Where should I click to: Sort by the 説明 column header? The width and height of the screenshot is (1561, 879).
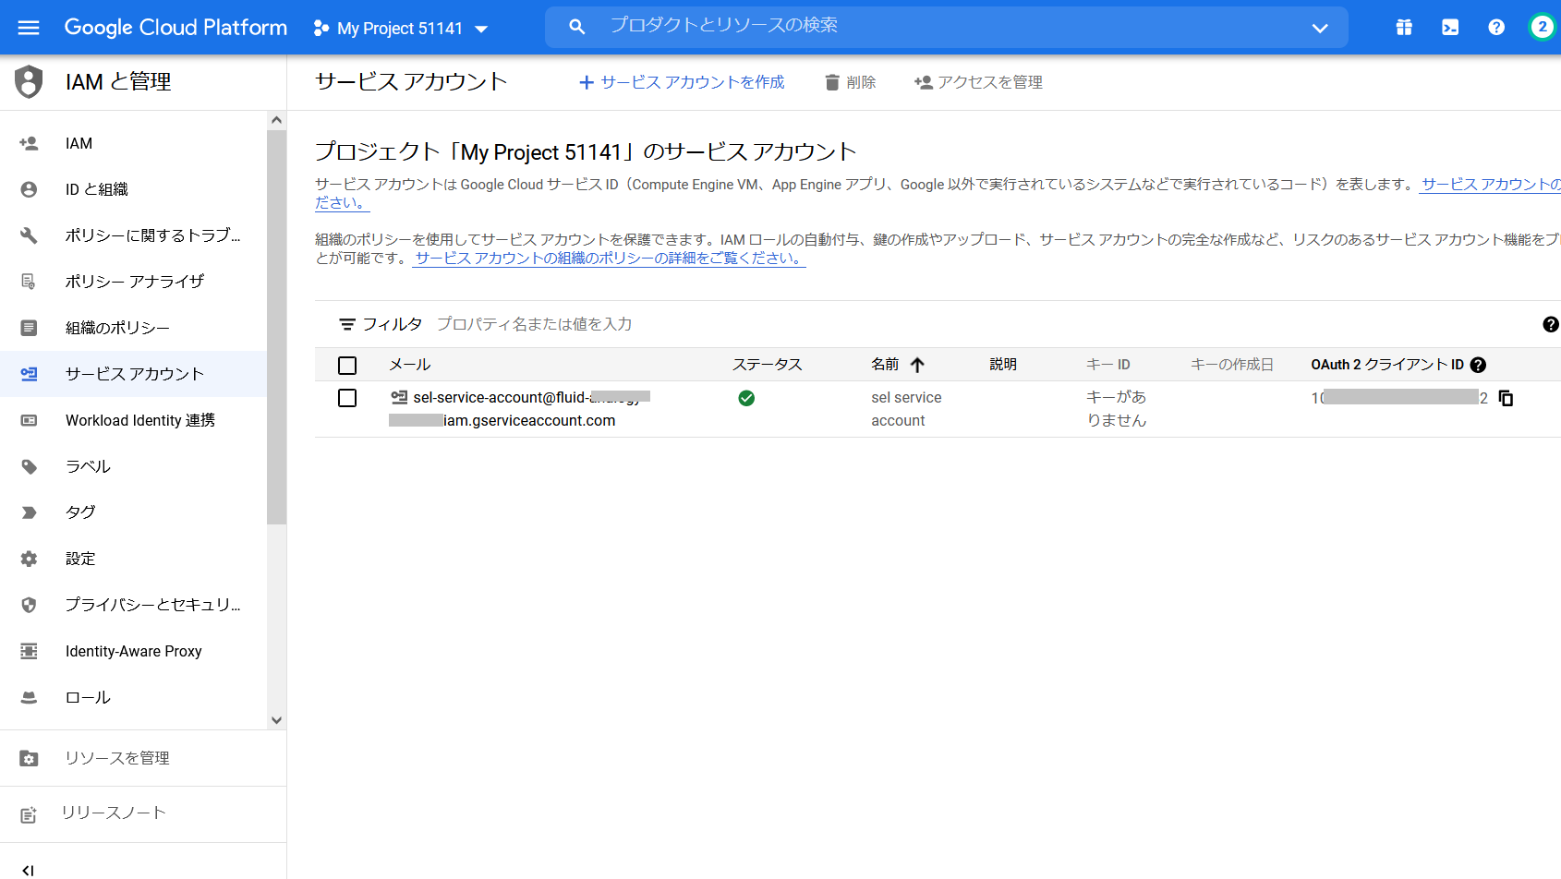[x=1003, y=365]
